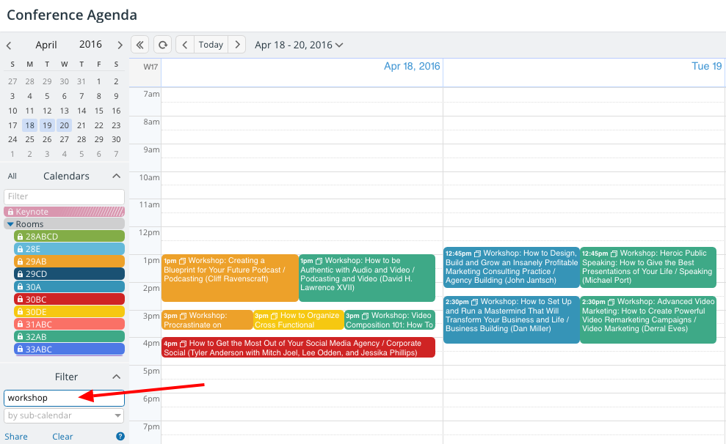The width and height of the screenshot is (726, 444).
Task: Toggle the 29AB room calendar
Action: point(70,261)
